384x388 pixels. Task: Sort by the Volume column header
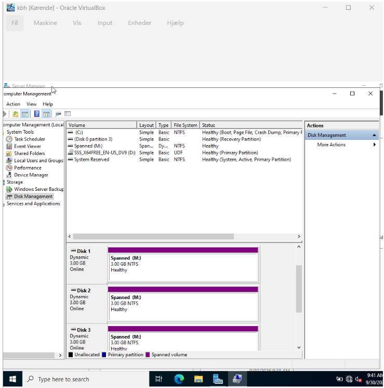pyautogui.click(x=102, y=125)
